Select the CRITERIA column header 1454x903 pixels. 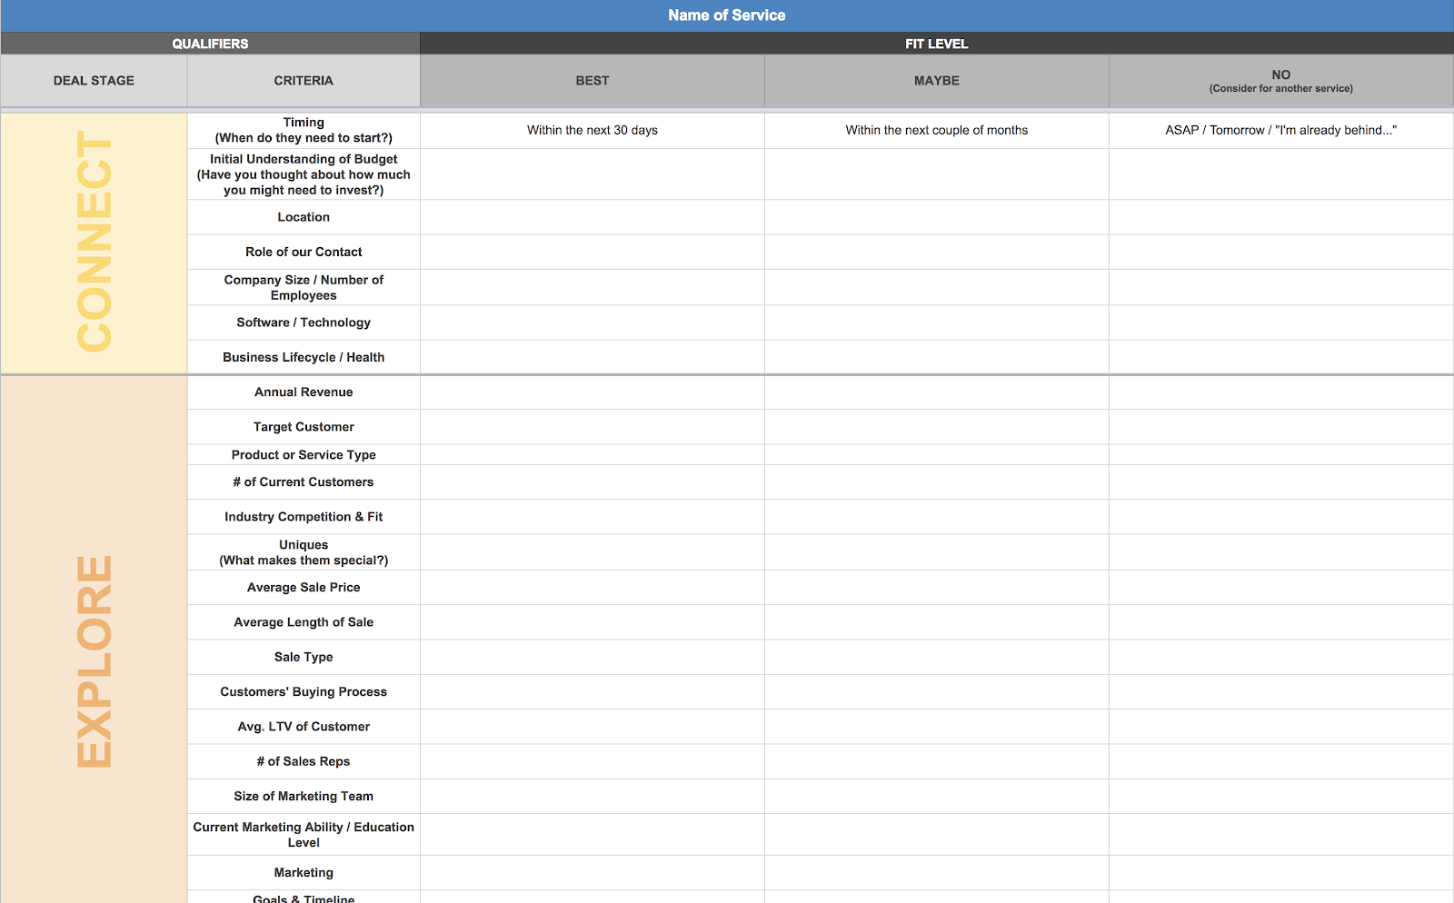point(304,81)
